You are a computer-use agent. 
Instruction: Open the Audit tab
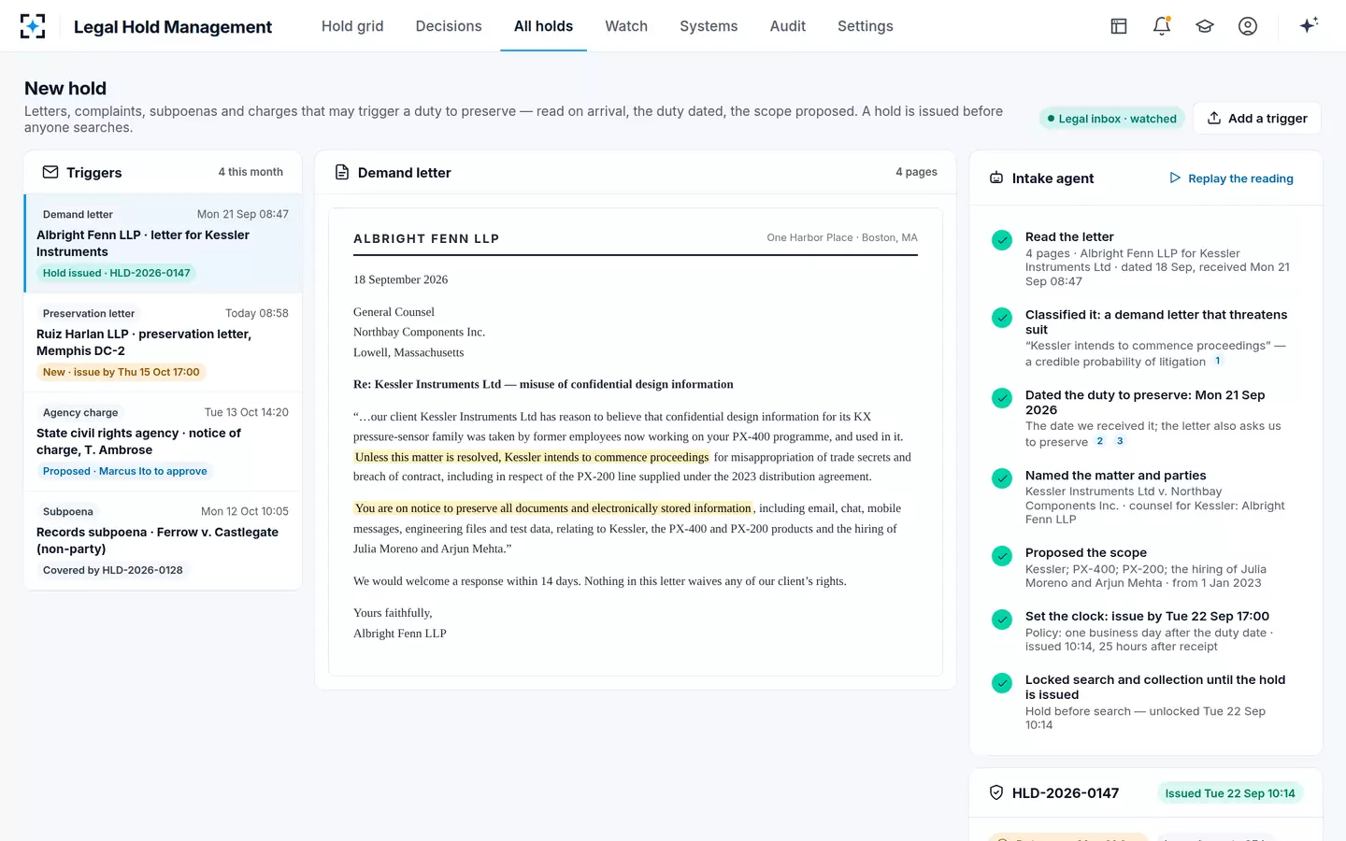pyautogui.click(x=788, y=26)
